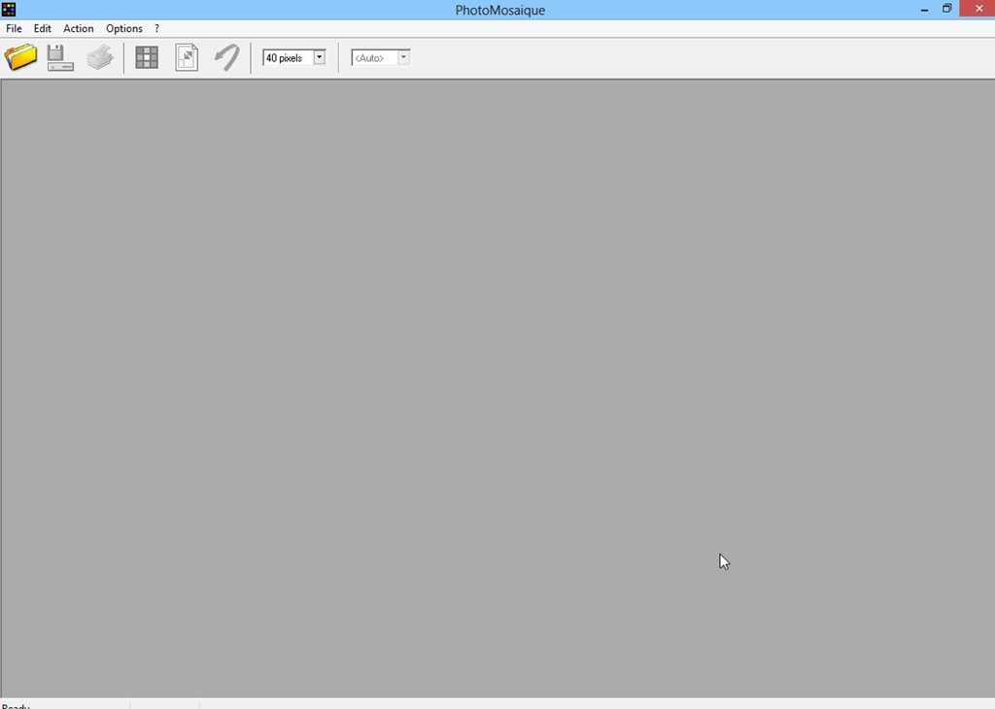Screen dimensions: 995x709
Task: Minimize the PhotoMosaique window
Action: pyautogui.click(x=925, y=10)
